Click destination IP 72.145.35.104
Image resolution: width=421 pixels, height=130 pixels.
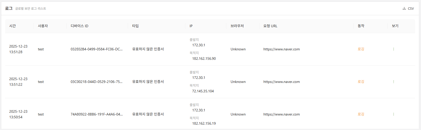tap(203, 91)
